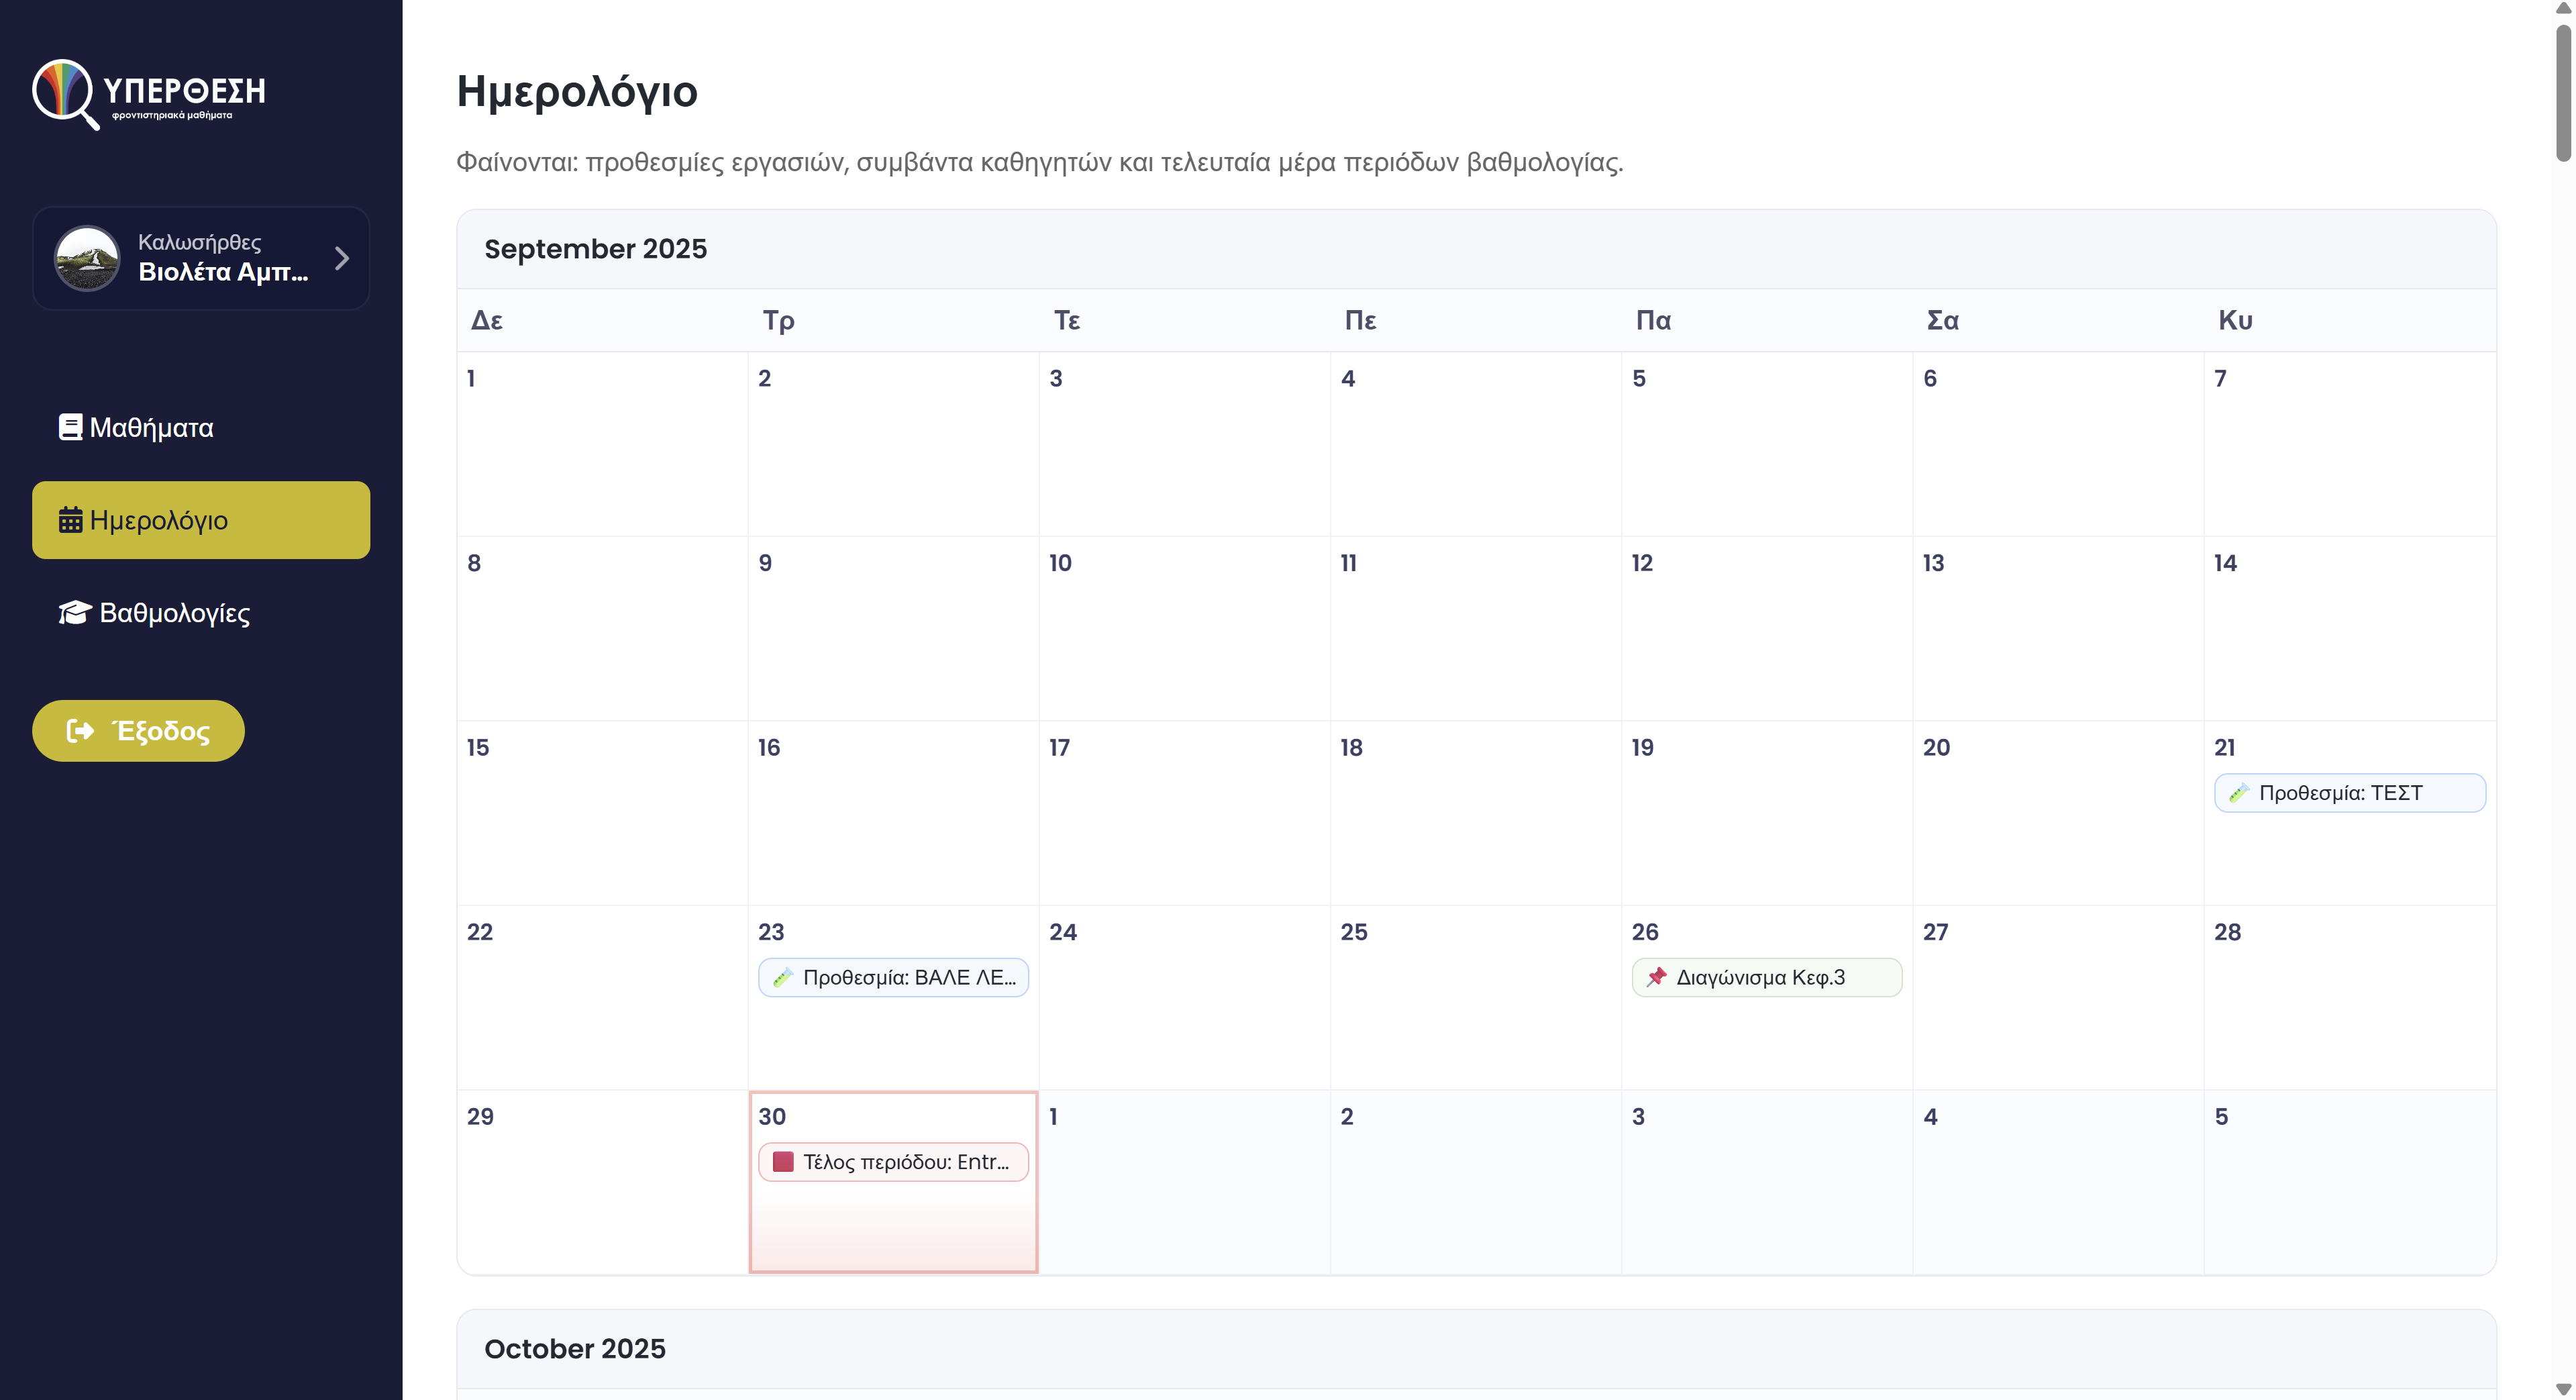Click the calendar icon beside Ημερολόγιο
This screenshot has height=1400, width=2576.
pos(70,520)
